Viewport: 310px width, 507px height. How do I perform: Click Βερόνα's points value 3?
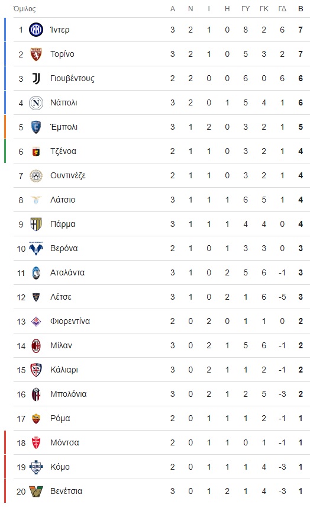point(301,248)
